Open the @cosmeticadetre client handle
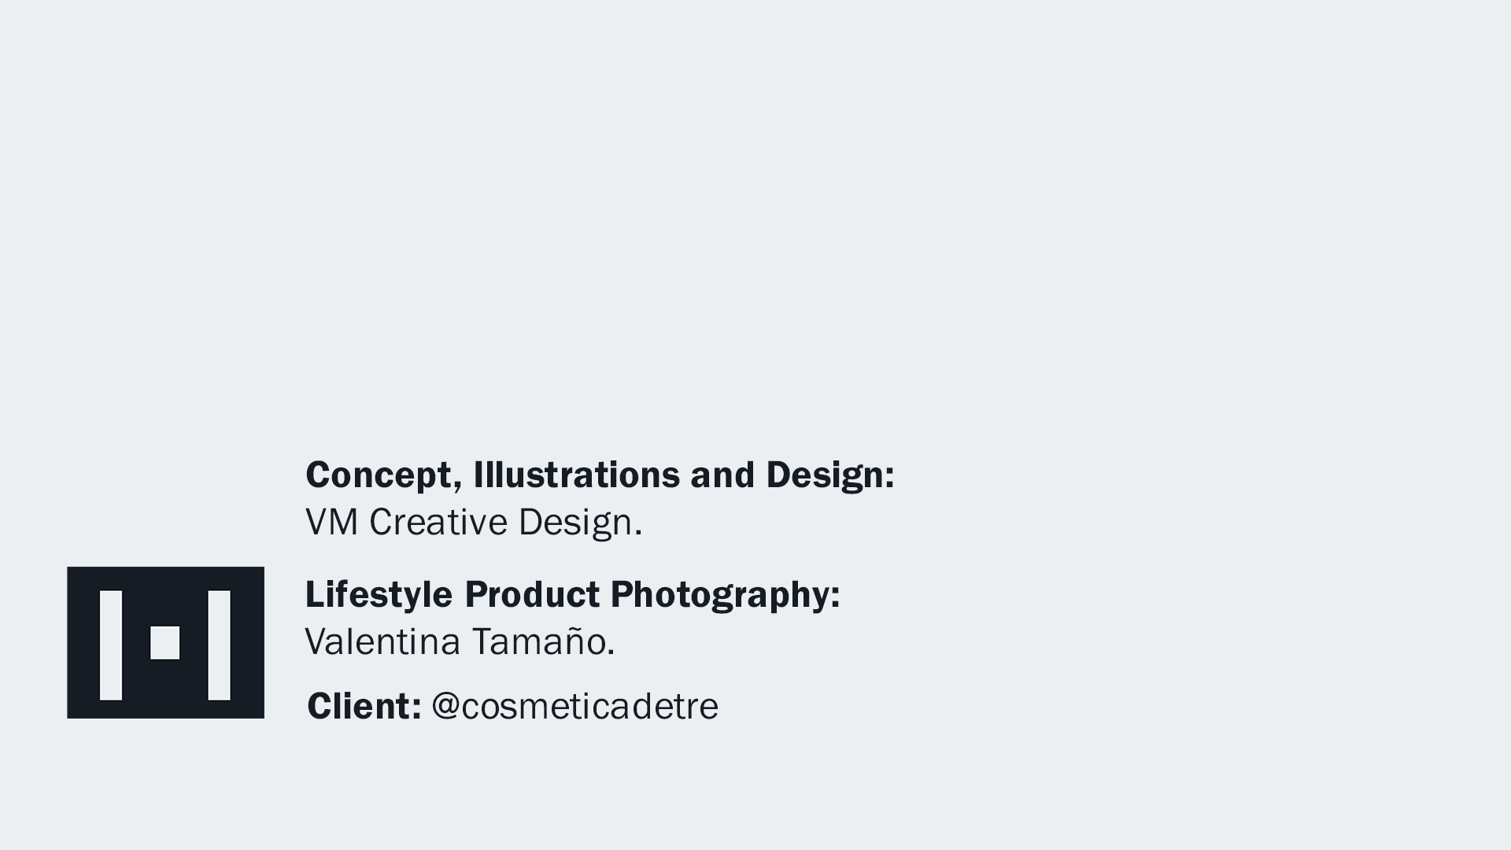This screenshot has width=1511, height=850. (574, 706)
